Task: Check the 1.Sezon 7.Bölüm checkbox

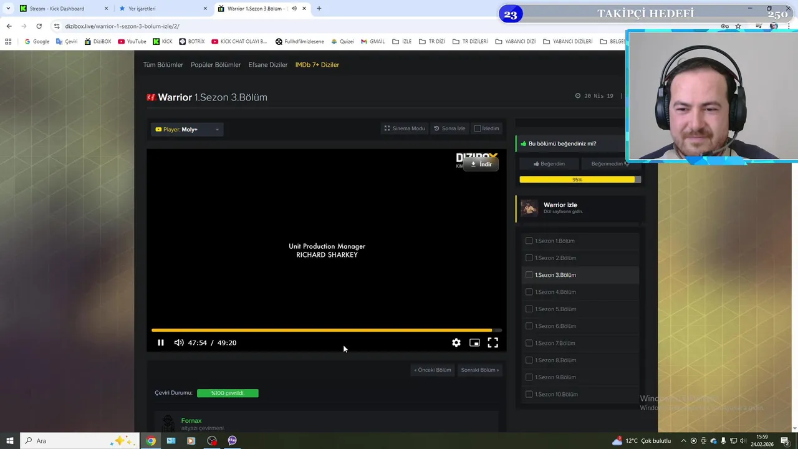Action: coord(529,343)
